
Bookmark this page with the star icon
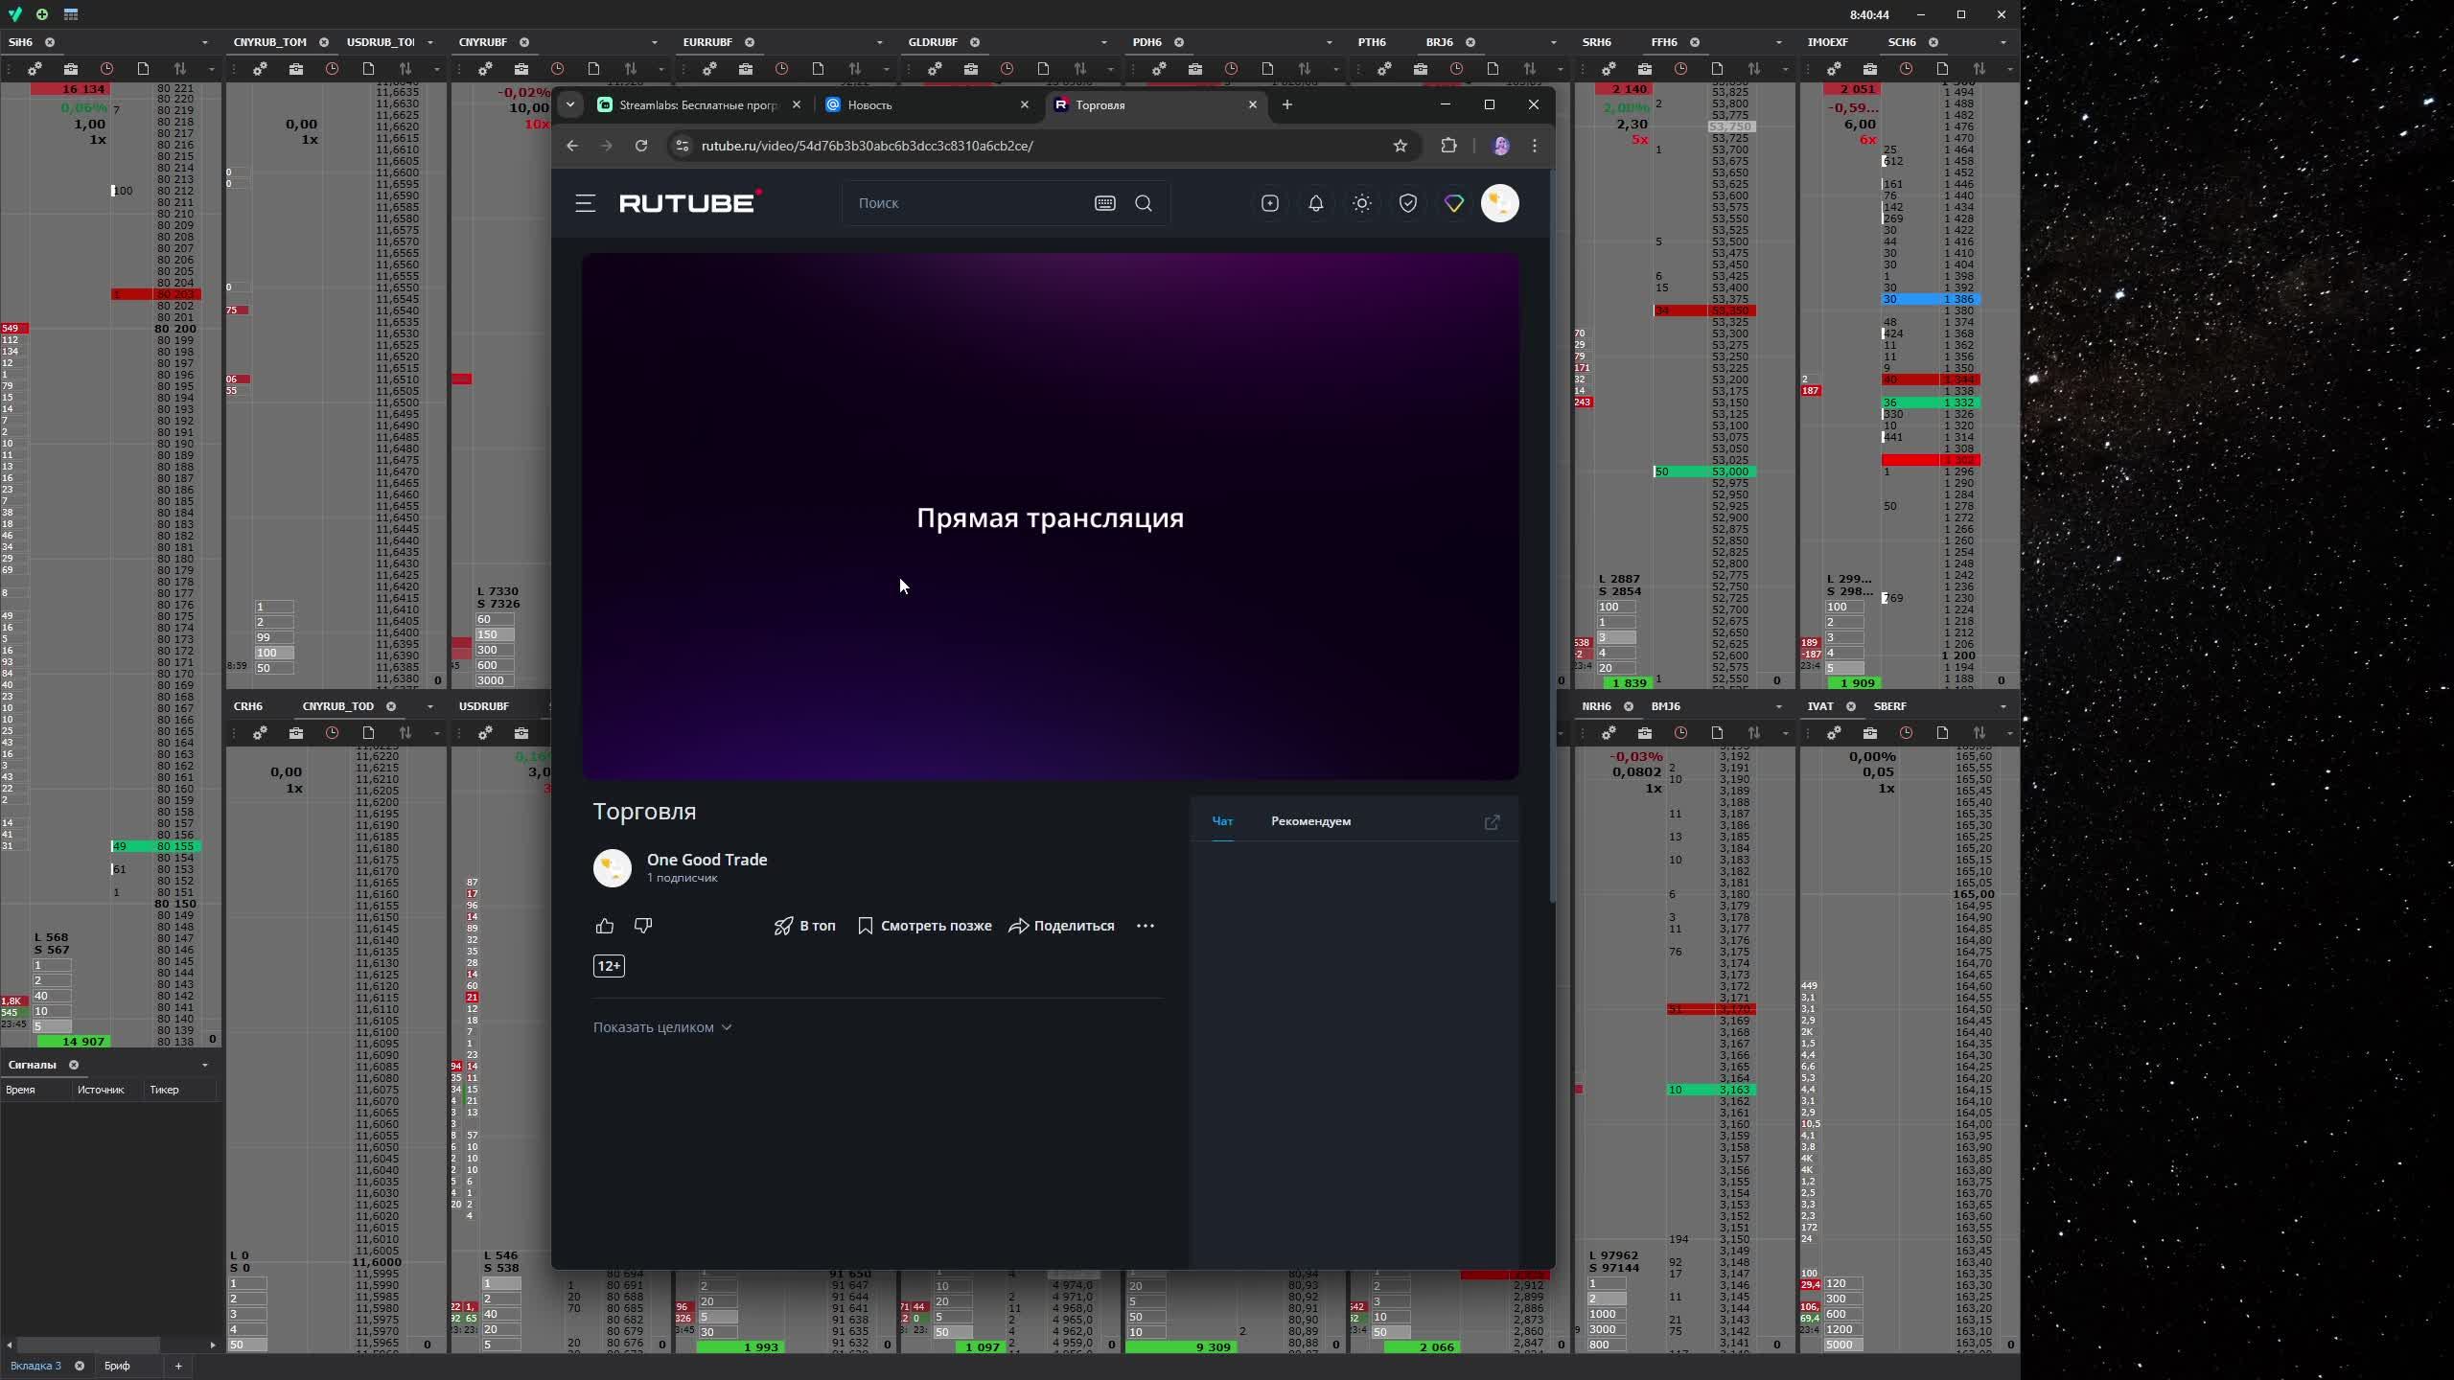point(1400,146)
